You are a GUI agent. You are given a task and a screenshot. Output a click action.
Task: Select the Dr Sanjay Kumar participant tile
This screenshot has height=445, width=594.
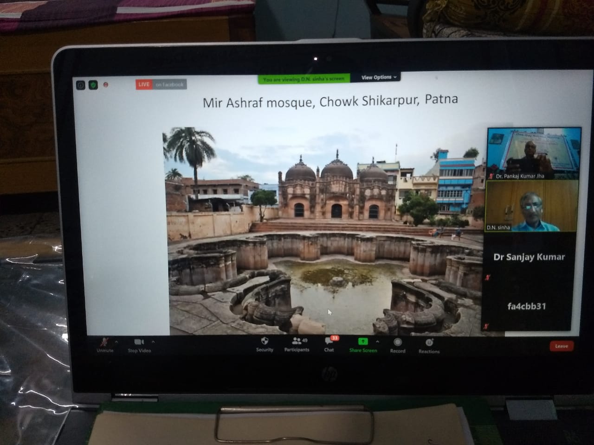coord(529,257)
